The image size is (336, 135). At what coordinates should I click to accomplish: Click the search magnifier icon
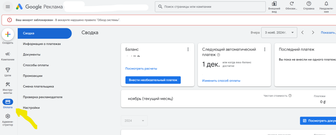tap(160, 7)
